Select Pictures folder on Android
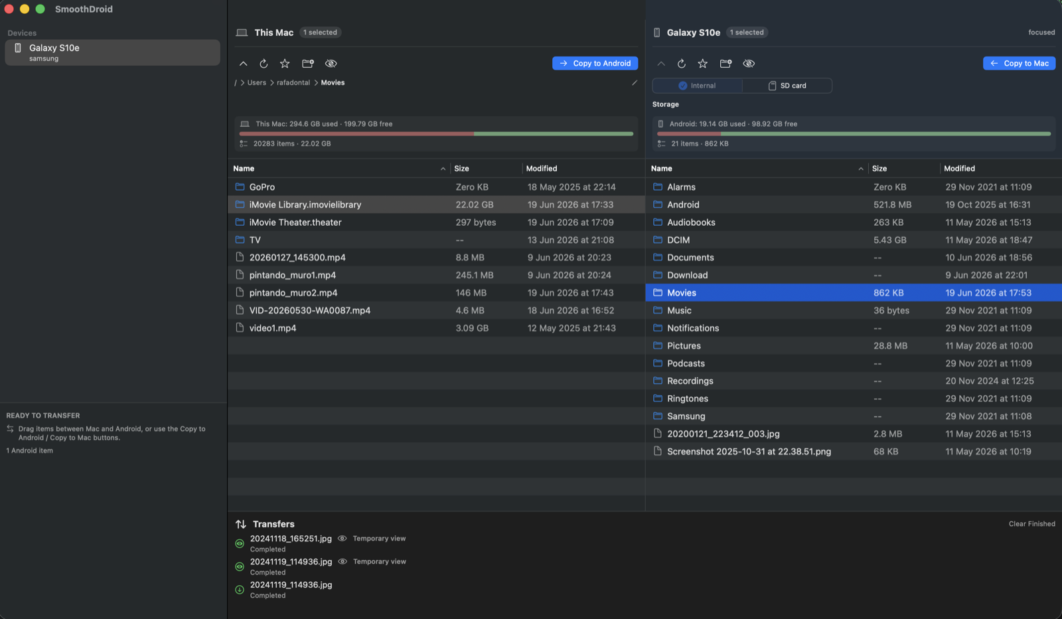The width and height of the screenshot is (1062, 619). pyautogui.click(x=854, y=345)
